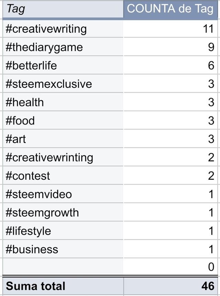
Task: Select the #betterlife row label
Action: coord(63,65)
